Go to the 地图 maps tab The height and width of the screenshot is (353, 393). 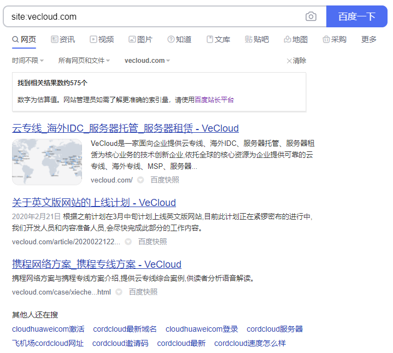pyautogui.click(x=296, y=39)
